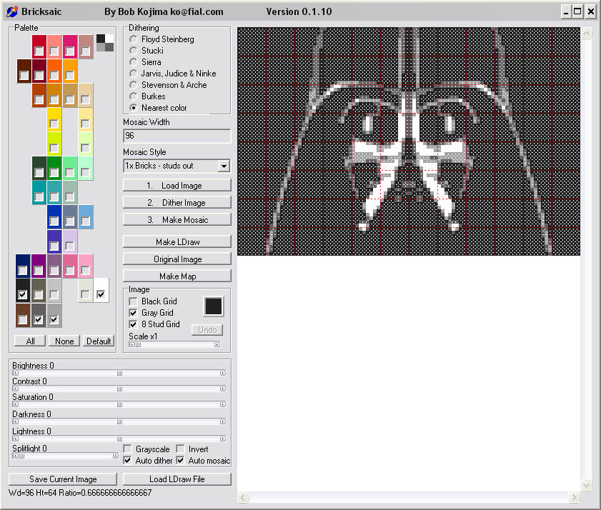The width and height of the screenshot is (601, 510).
Task: Click the horizontal scrollbar left arrow
Action: point(243,497)
